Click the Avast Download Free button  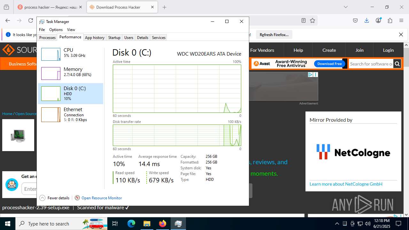[329, 64]
